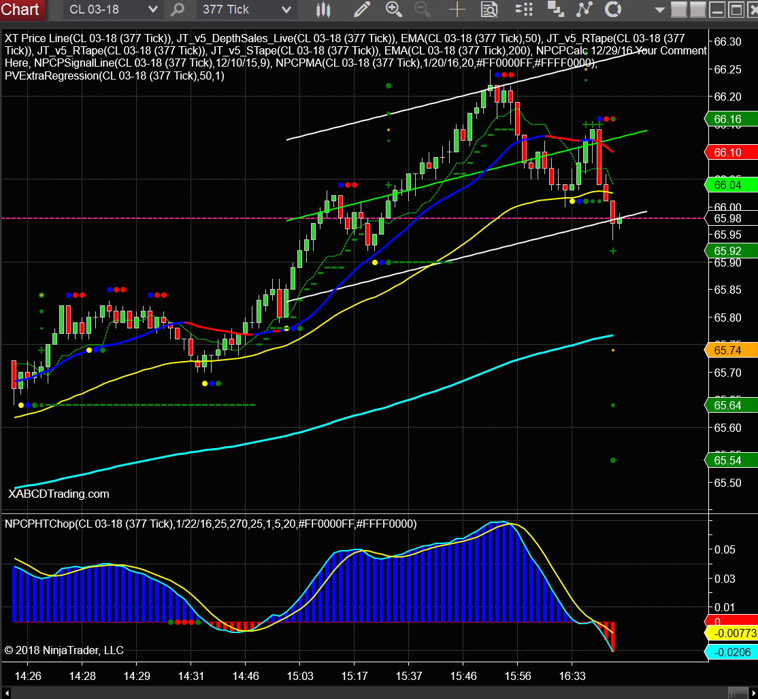Image resolution: width=758 pixels, height=699 pixels.
Task: Open the toolbar overflow arrow dropdown
Action: (659, 10)
